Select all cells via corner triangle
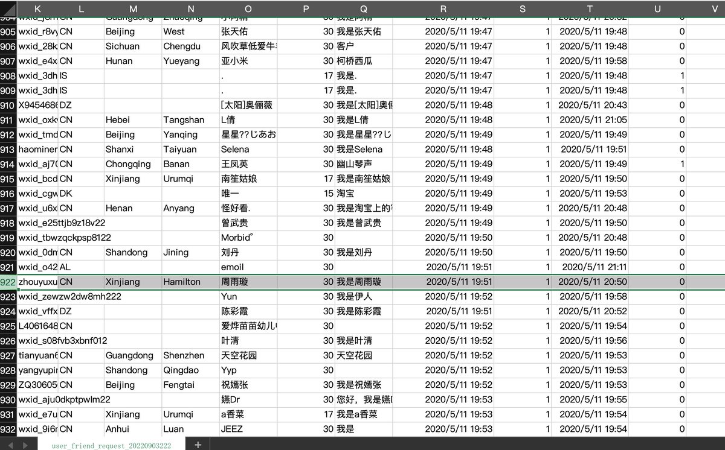 coord(8,9)
